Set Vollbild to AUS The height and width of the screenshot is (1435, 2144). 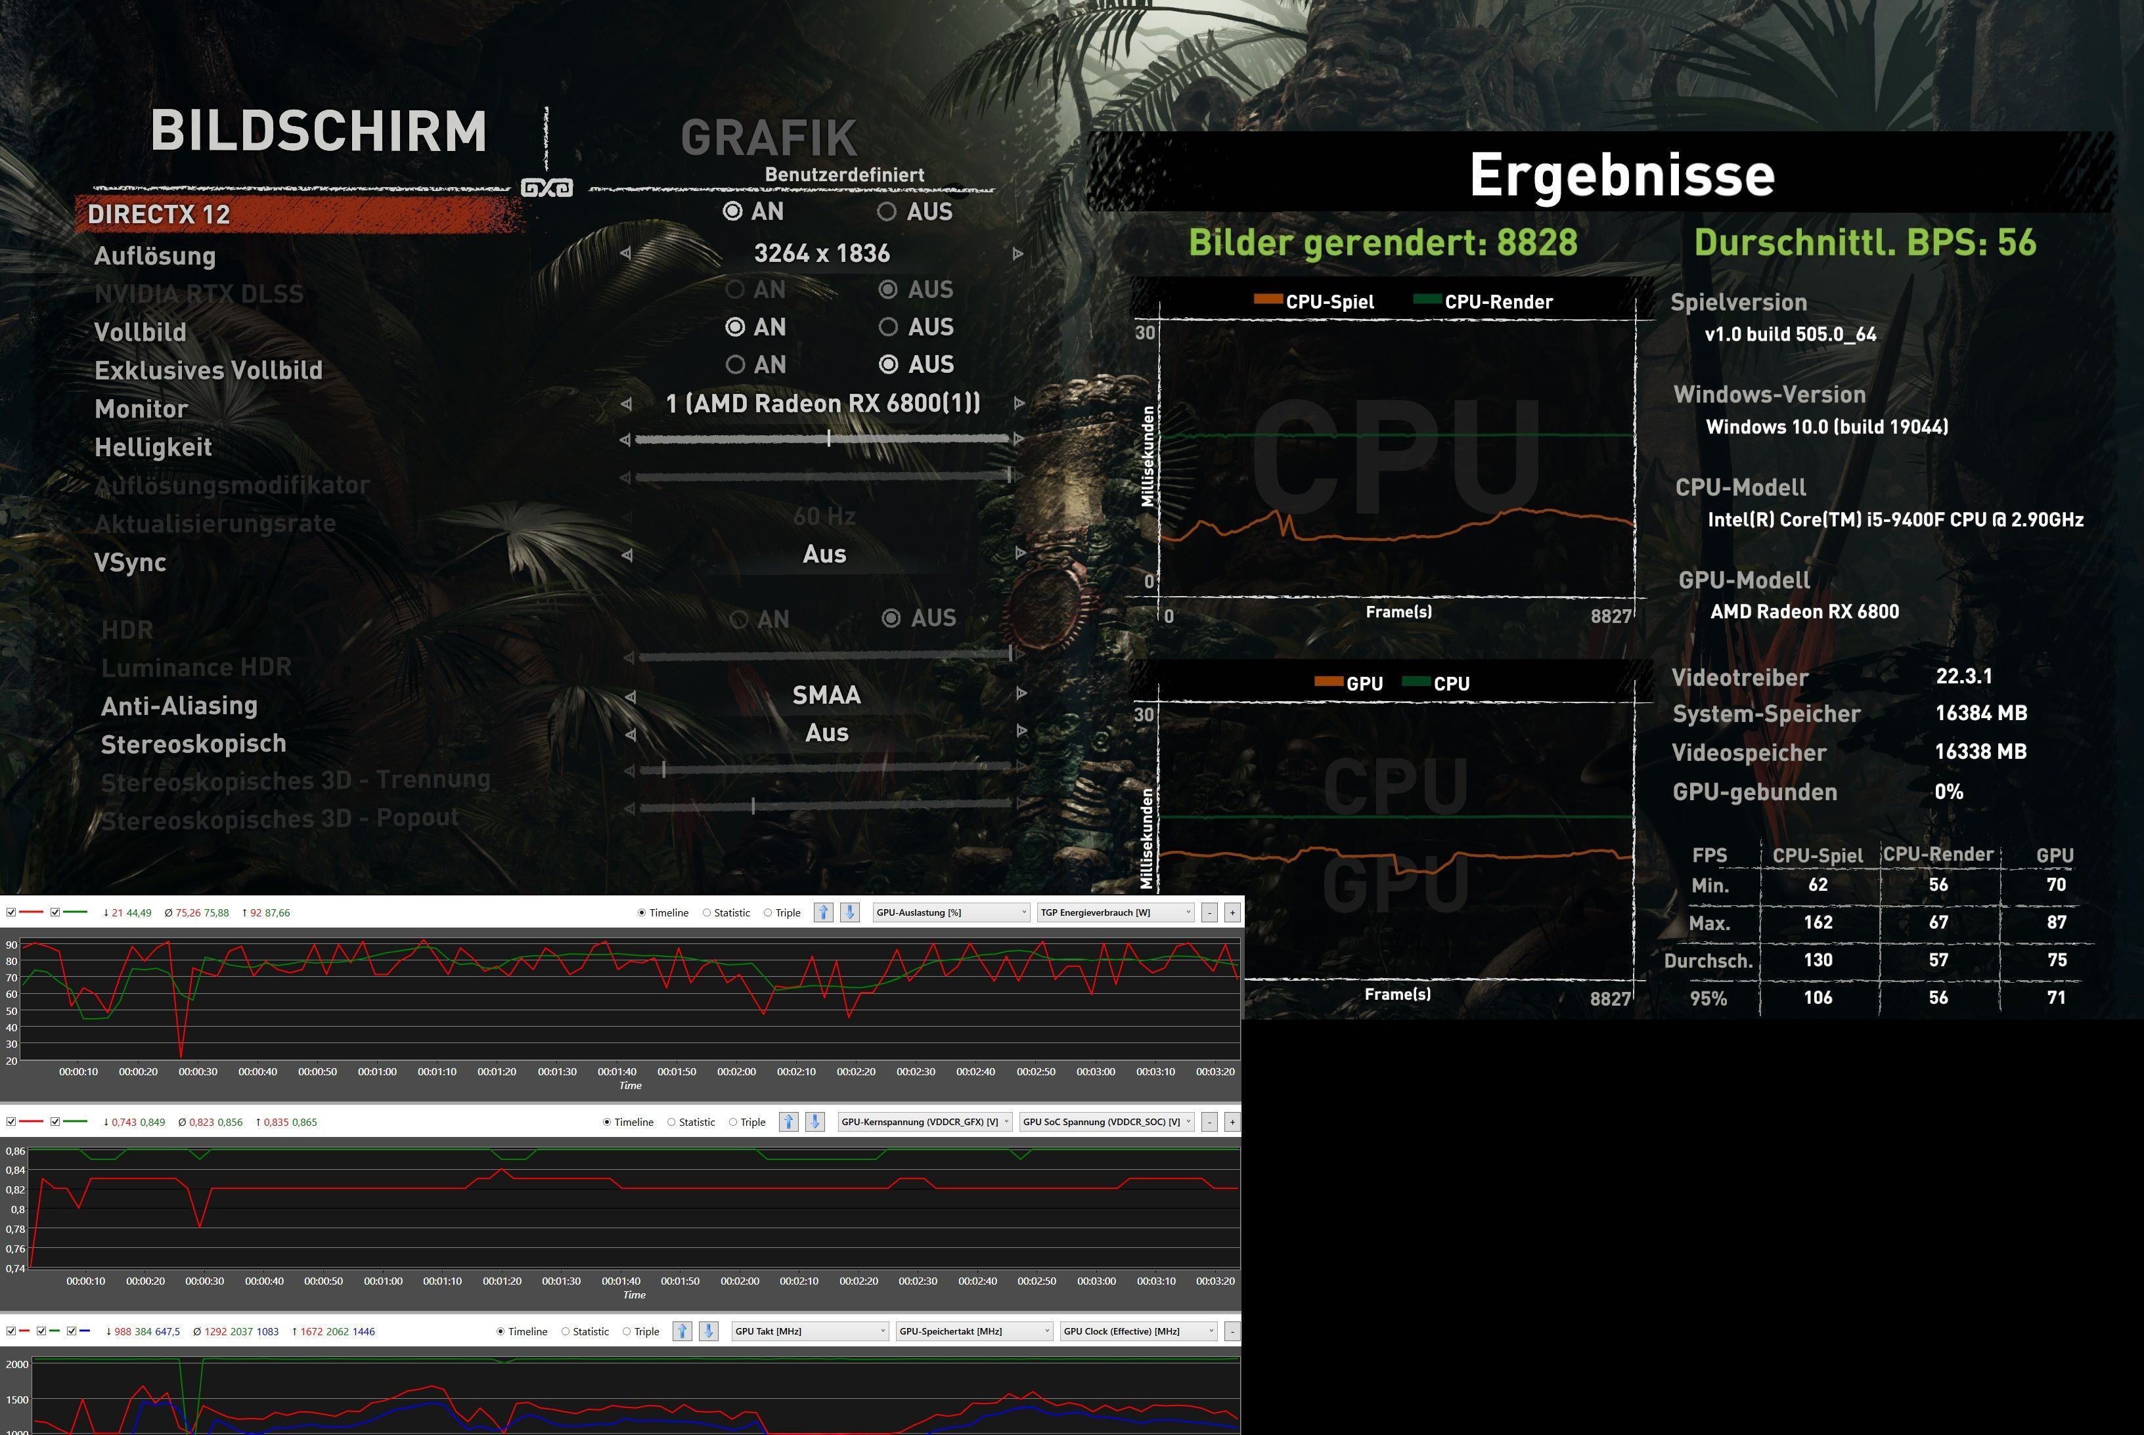tap(916, 327)
